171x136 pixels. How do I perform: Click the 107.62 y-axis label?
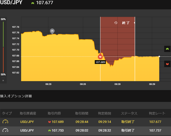pyautogui.click(x=16, y=73)
